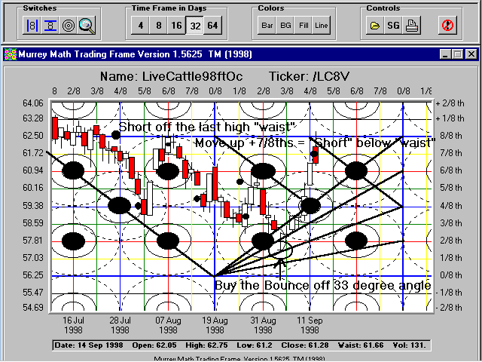Click 'Low: 61.2' in status bar
Image resolution: width=482 pixels, height=362 pixels.
pyautogui.click(x=255, y=345)
